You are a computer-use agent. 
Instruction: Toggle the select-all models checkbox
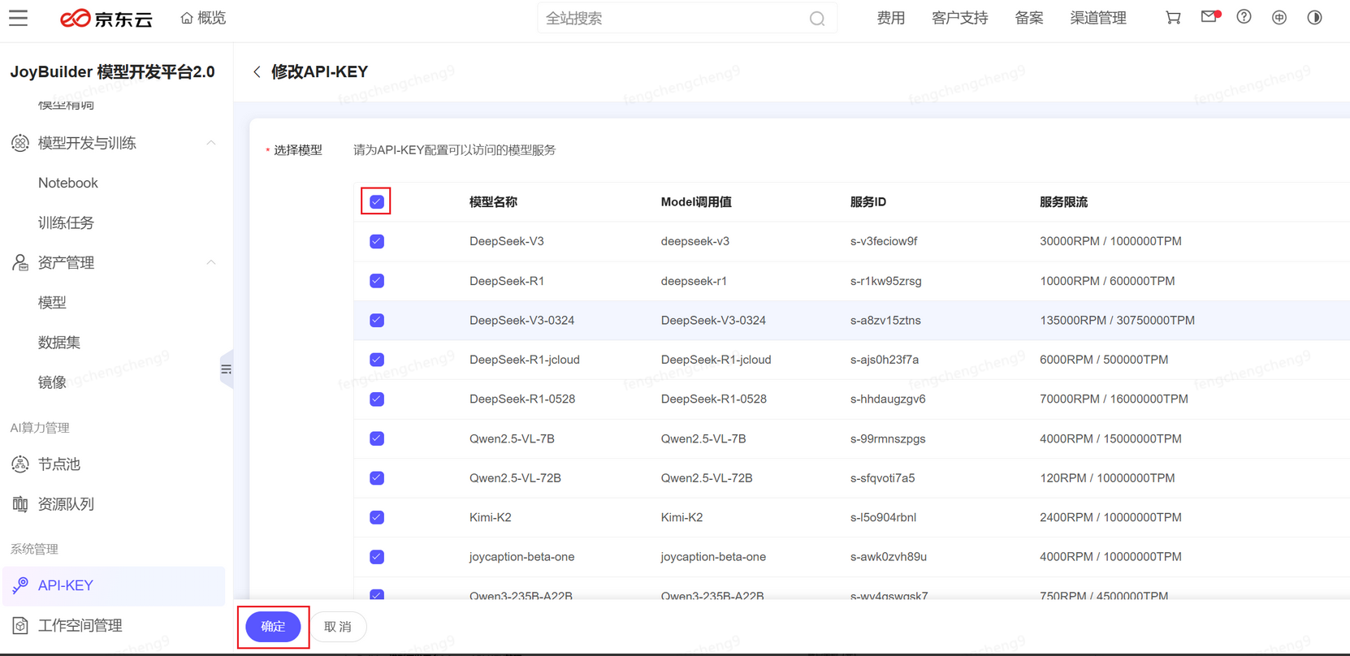(377, 201)
